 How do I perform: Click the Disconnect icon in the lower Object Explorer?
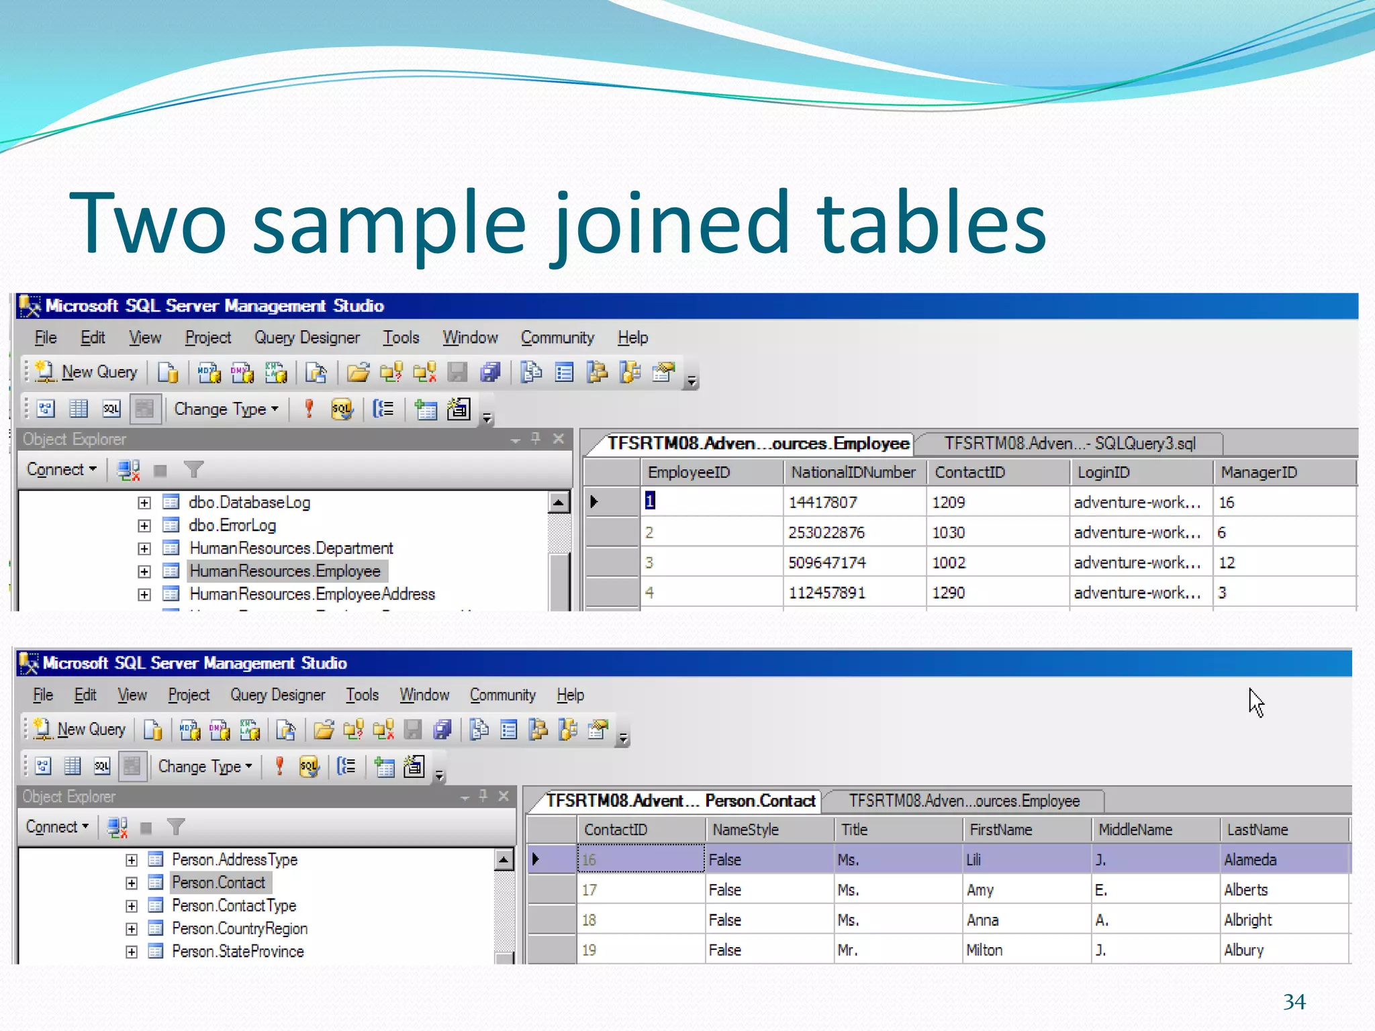(117, 827)
